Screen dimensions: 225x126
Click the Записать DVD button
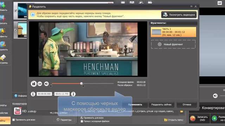click(199, 118)
